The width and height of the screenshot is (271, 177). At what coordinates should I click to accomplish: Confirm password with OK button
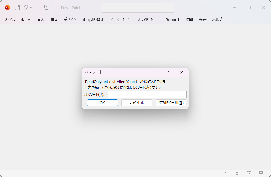point(102,103)
